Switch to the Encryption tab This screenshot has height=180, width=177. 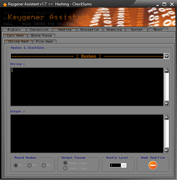pos(90,30)
